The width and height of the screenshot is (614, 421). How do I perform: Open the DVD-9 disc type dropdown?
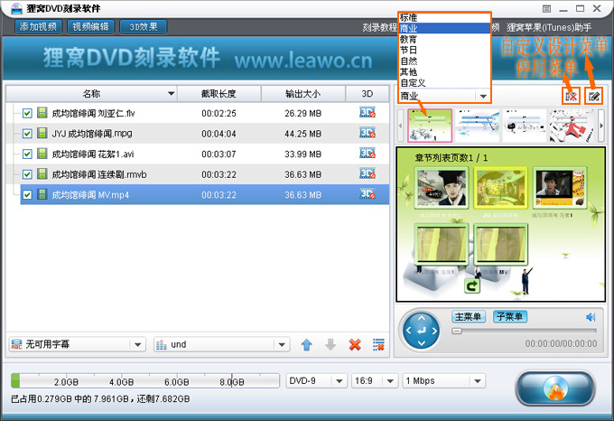point(316,380)
